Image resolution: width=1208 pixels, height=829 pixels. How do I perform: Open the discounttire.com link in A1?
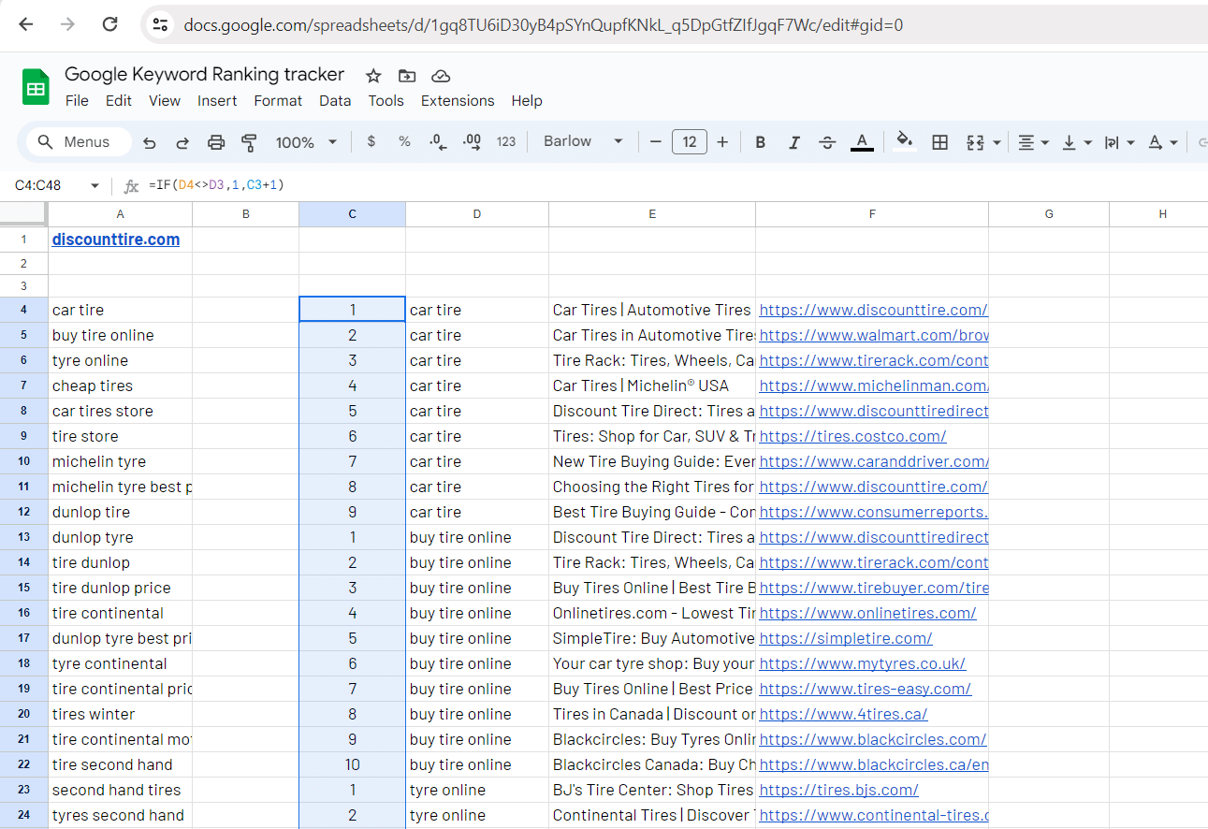click(116, 240)
